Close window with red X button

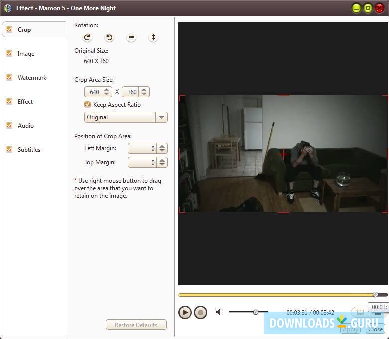coord(380,8)
